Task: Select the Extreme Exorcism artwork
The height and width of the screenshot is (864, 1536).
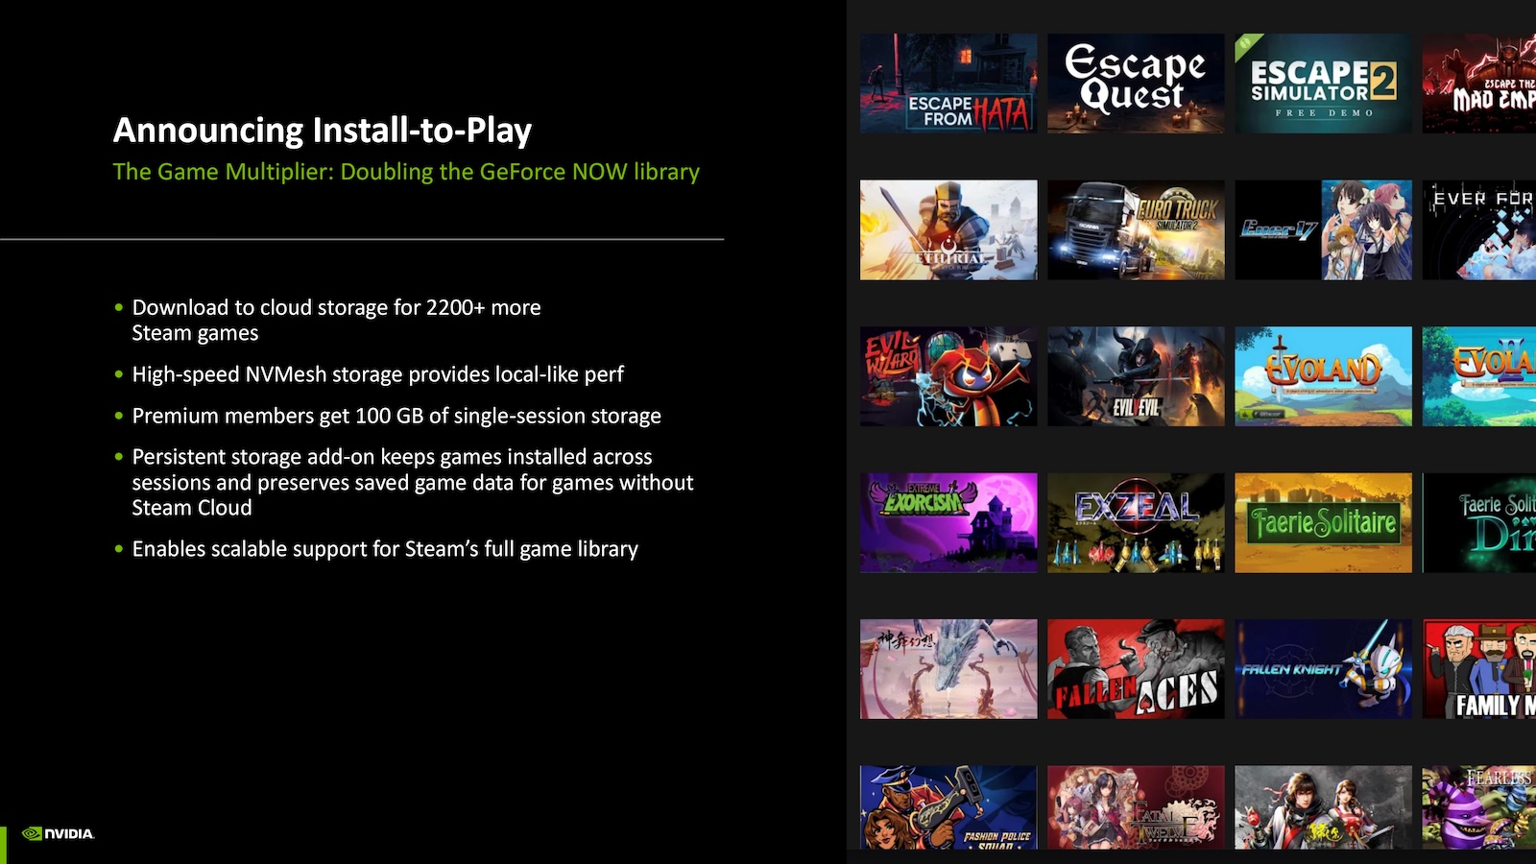Action: [x=948, y=522]
